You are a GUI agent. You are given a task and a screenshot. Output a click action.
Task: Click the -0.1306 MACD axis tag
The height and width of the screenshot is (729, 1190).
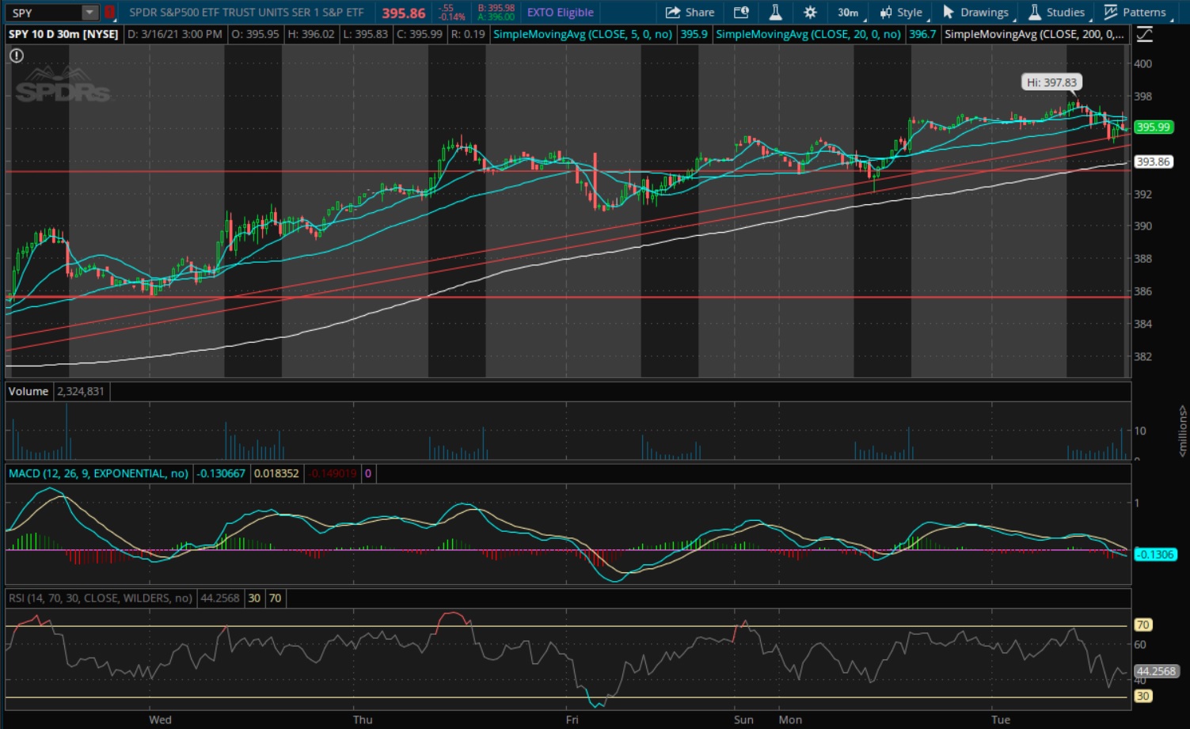1154,555
